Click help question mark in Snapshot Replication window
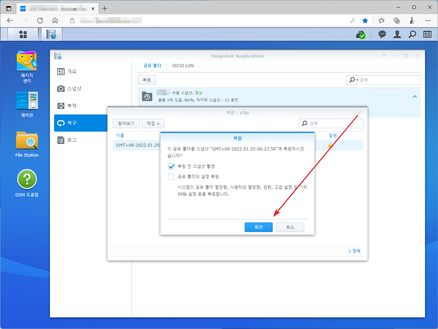Screen dimensions: 438x329 click(x=384, y=56)
